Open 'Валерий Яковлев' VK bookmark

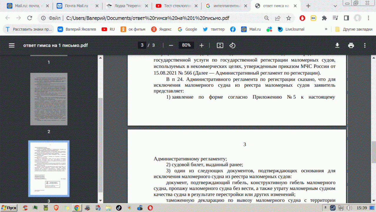77,29
